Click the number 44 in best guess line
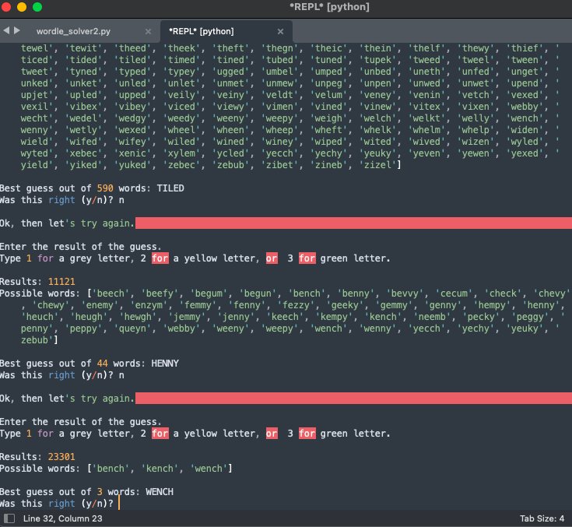Viewport: 572px width, 527px height. (103, 364)
